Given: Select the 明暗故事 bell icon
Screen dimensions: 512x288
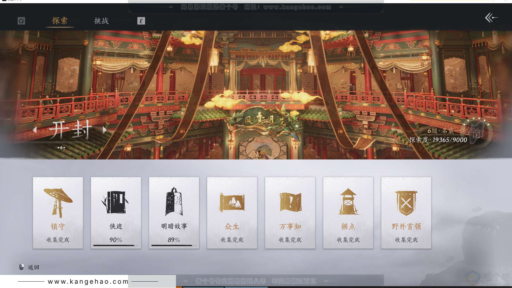Looking at the screenshot, I should 174,201.
